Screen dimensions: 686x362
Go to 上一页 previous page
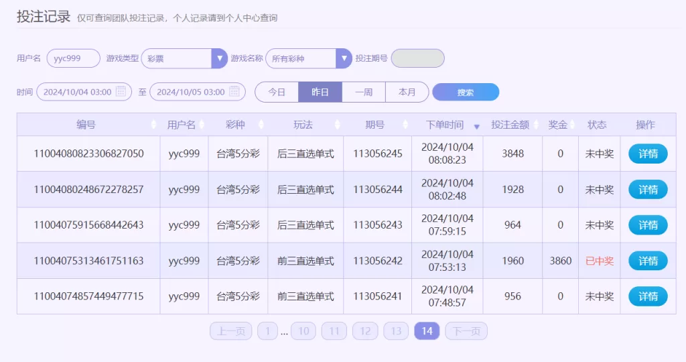[x=231, y=331]
